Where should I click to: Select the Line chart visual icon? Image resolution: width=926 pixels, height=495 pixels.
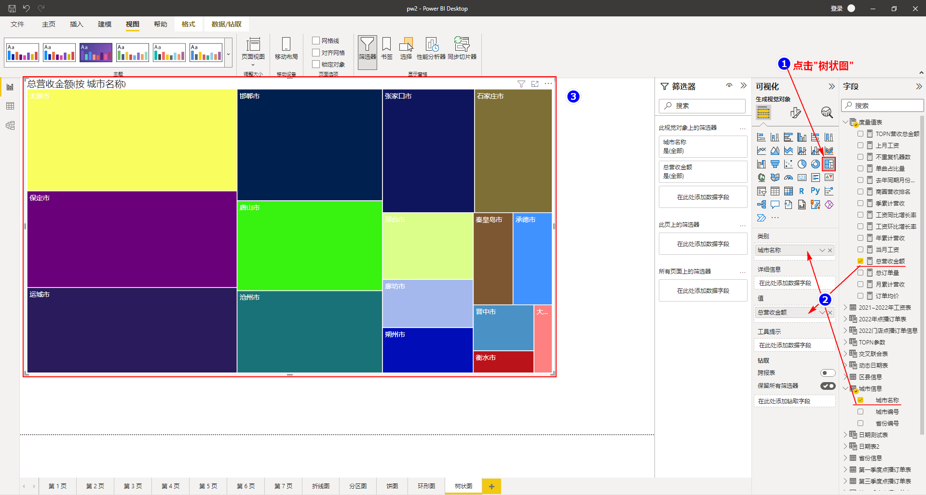point(761,151)
